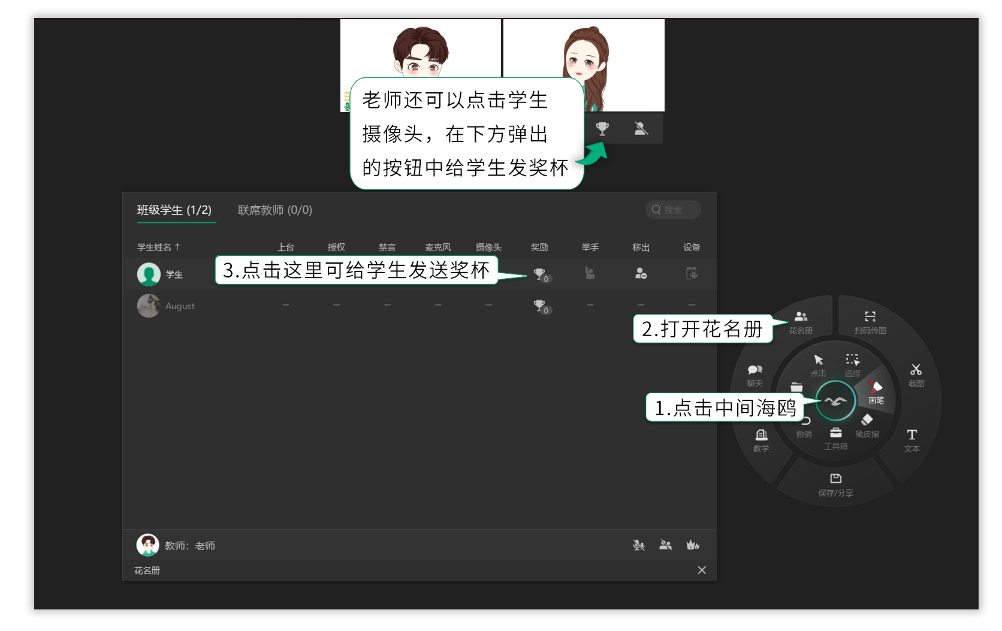Select the 截图 screenshot scissors tool
The image size is (1002, 631).
tap(916, 376)
